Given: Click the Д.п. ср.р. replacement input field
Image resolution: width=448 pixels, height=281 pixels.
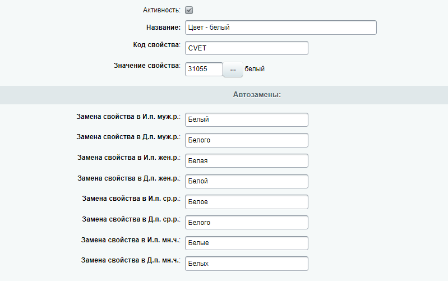Looking at the screenshot, I should (246, 223).
